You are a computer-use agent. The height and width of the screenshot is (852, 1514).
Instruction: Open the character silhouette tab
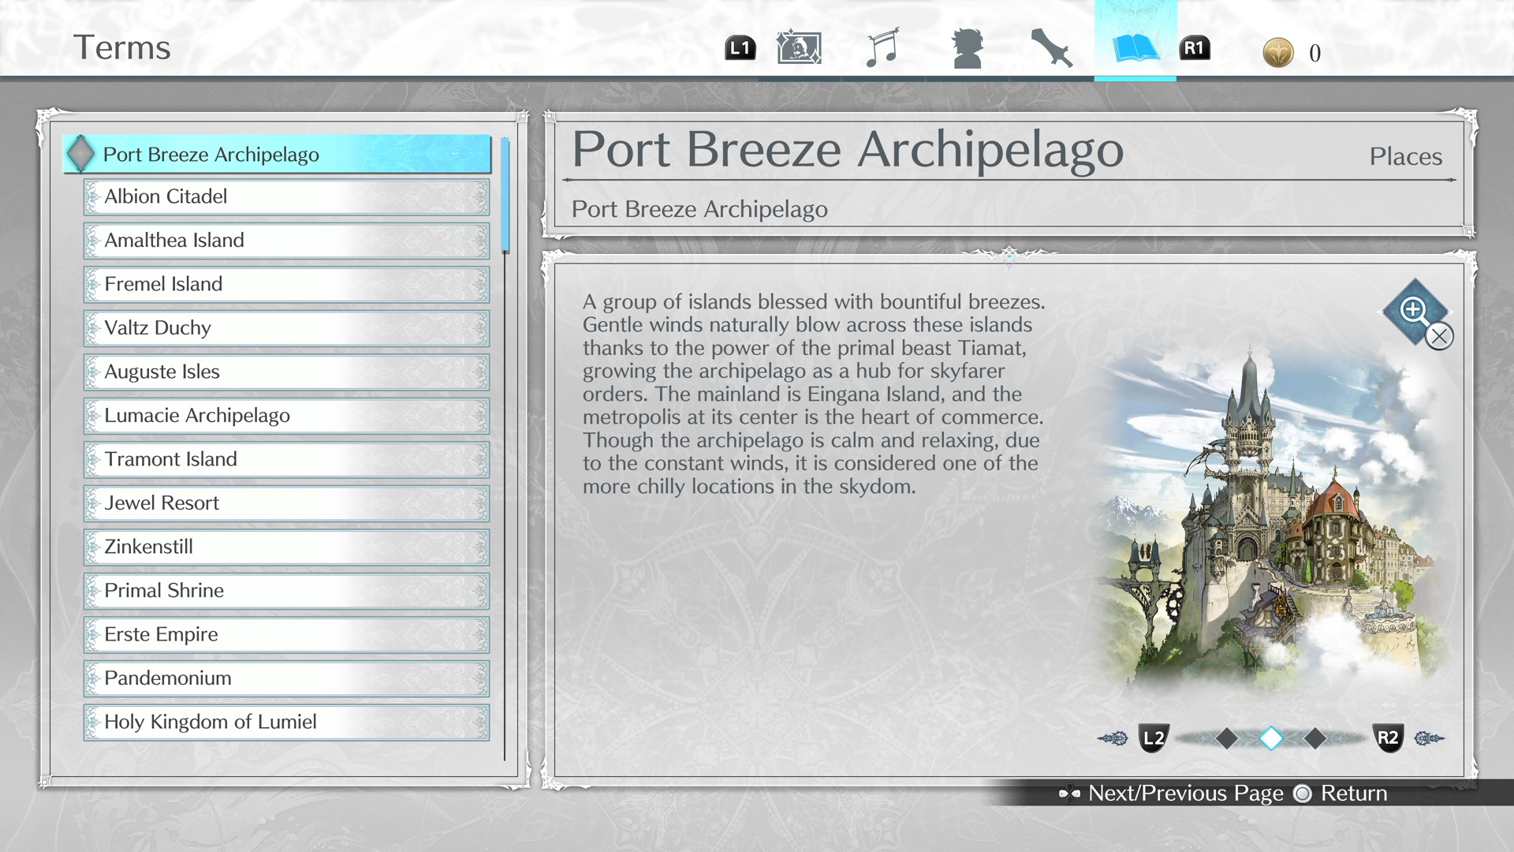click(968, 48)
